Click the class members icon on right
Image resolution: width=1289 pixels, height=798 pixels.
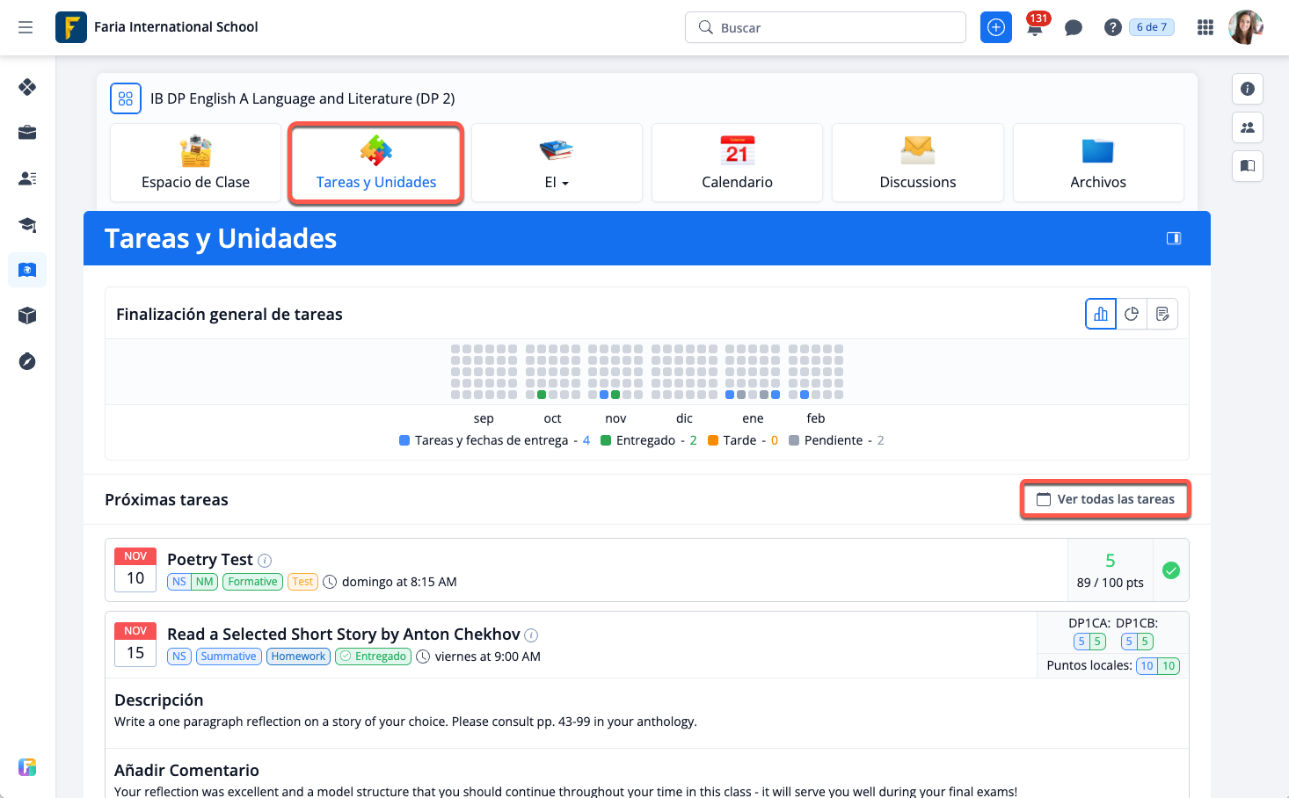[1247, 127]
